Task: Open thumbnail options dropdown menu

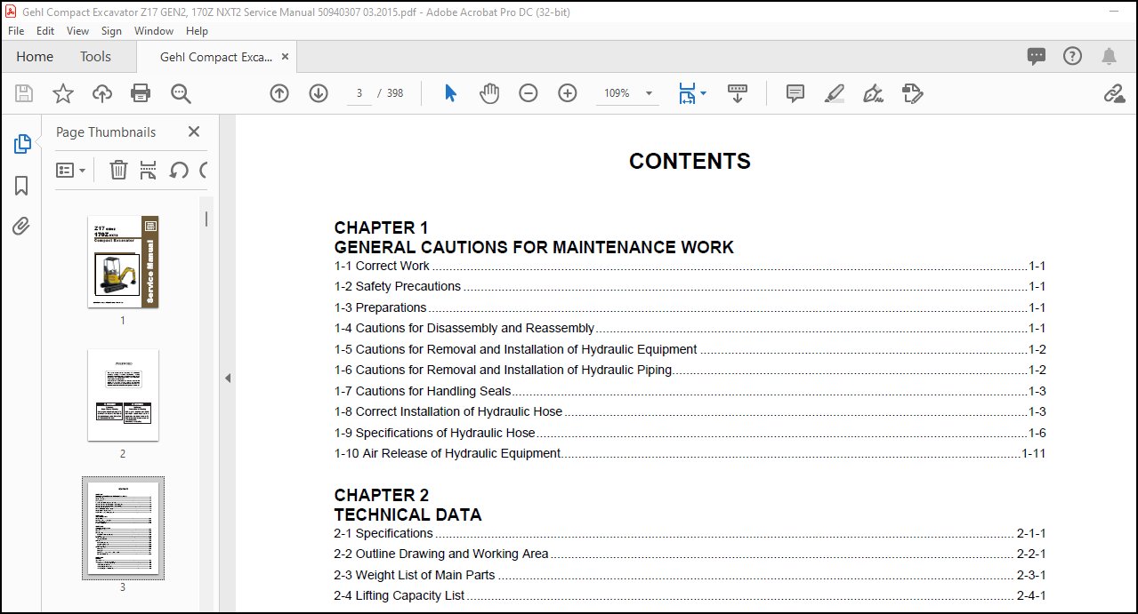Action: point(71,170)
